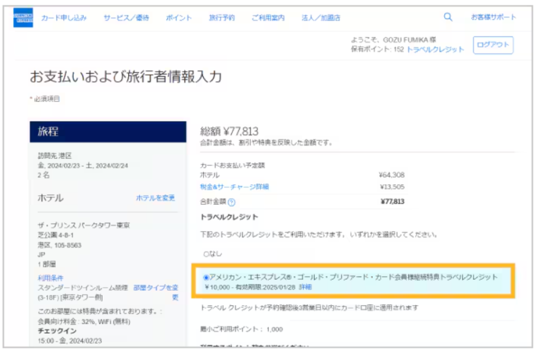This screenshot has height=352, width=537.
Task: Open the search magnifier icon
Action: point(448,16)
